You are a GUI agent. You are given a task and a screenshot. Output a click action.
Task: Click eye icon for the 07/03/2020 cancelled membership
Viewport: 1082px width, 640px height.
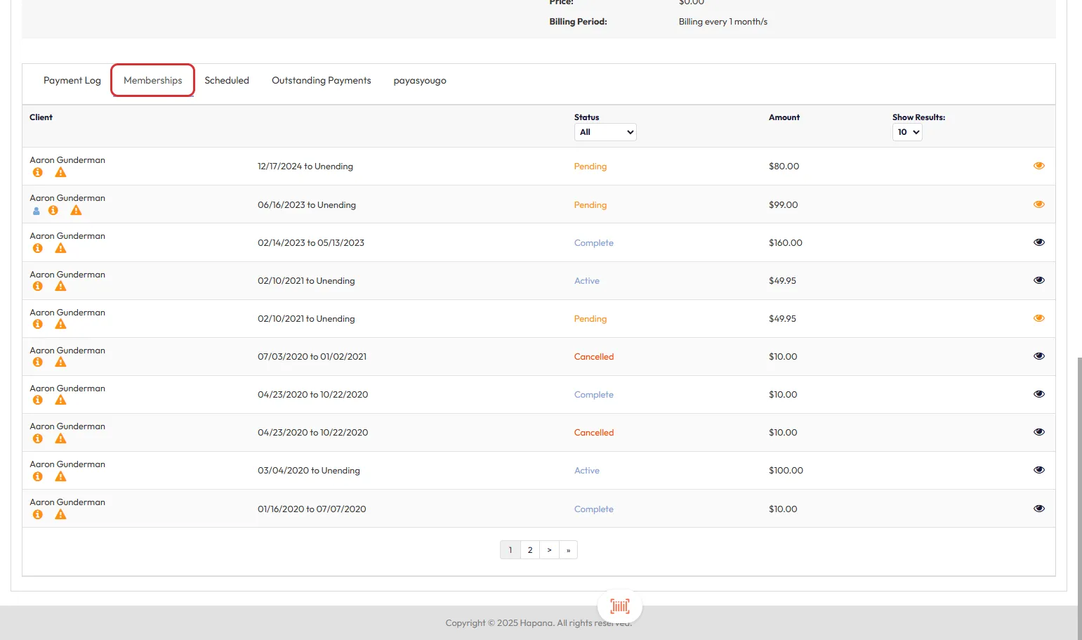(1038, 356)
